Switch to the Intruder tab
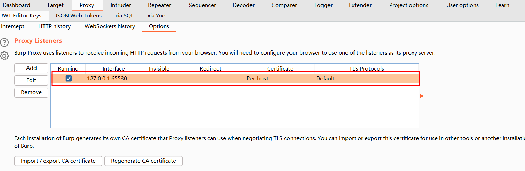 tap(121, 5)
